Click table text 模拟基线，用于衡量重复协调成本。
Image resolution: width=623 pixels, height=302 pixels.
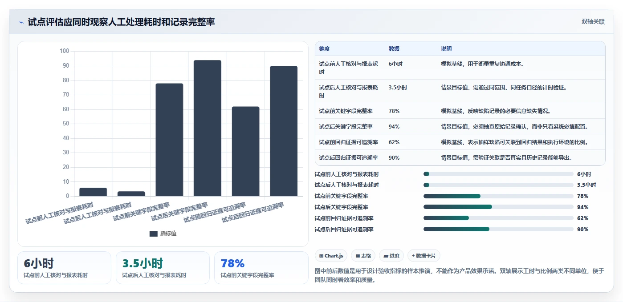coord(482,64)
